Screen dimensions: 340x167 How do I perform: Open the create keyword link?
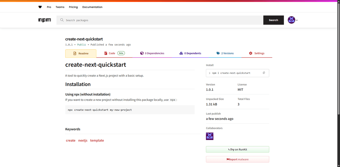71,140
